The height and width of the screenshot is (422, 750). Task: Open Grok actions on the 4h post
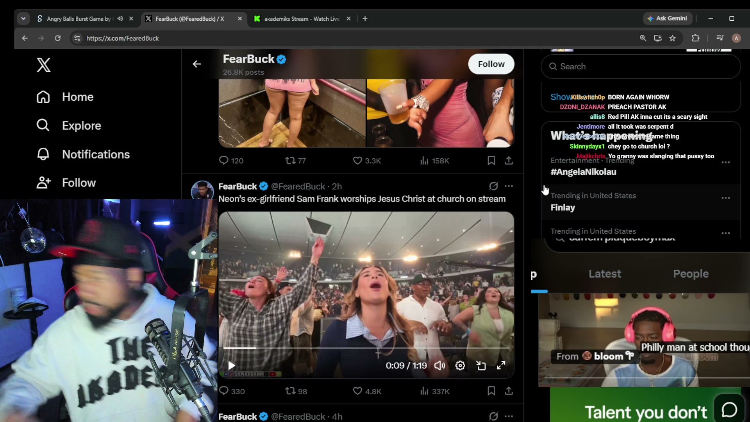[x=493, y=417]
